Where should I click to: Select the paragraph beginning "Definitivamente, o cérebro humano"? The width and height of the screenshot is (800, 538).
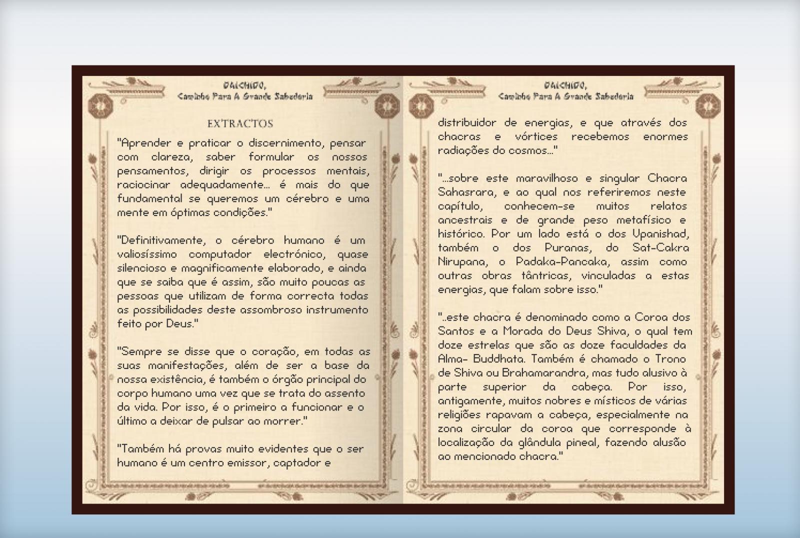(243, 282)
